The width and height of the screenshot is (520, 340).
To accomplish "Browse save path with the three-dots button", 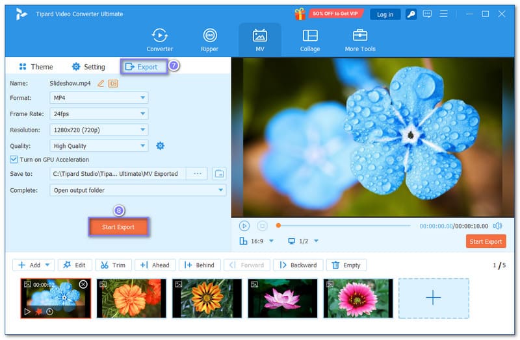I will pos(198,174).
